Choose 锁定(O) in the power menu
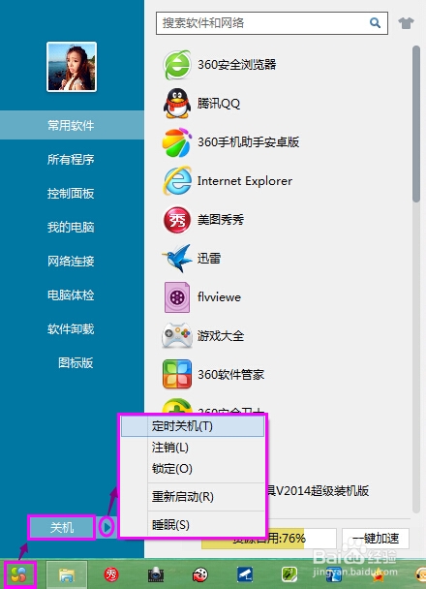426x589 pixels. [192, 469]
